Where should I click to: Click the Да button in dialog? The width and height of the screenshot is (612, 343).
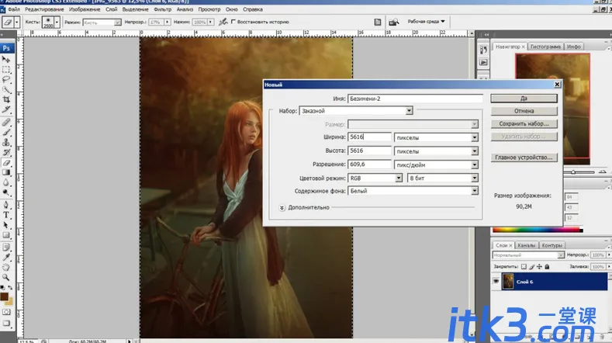pyautogui.click(x=524, y=99)
